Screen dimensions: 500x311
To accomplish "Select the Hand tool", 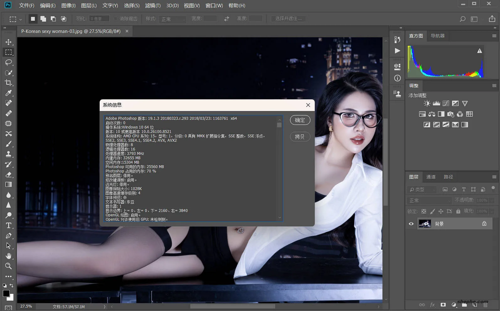I will point(8,256).
